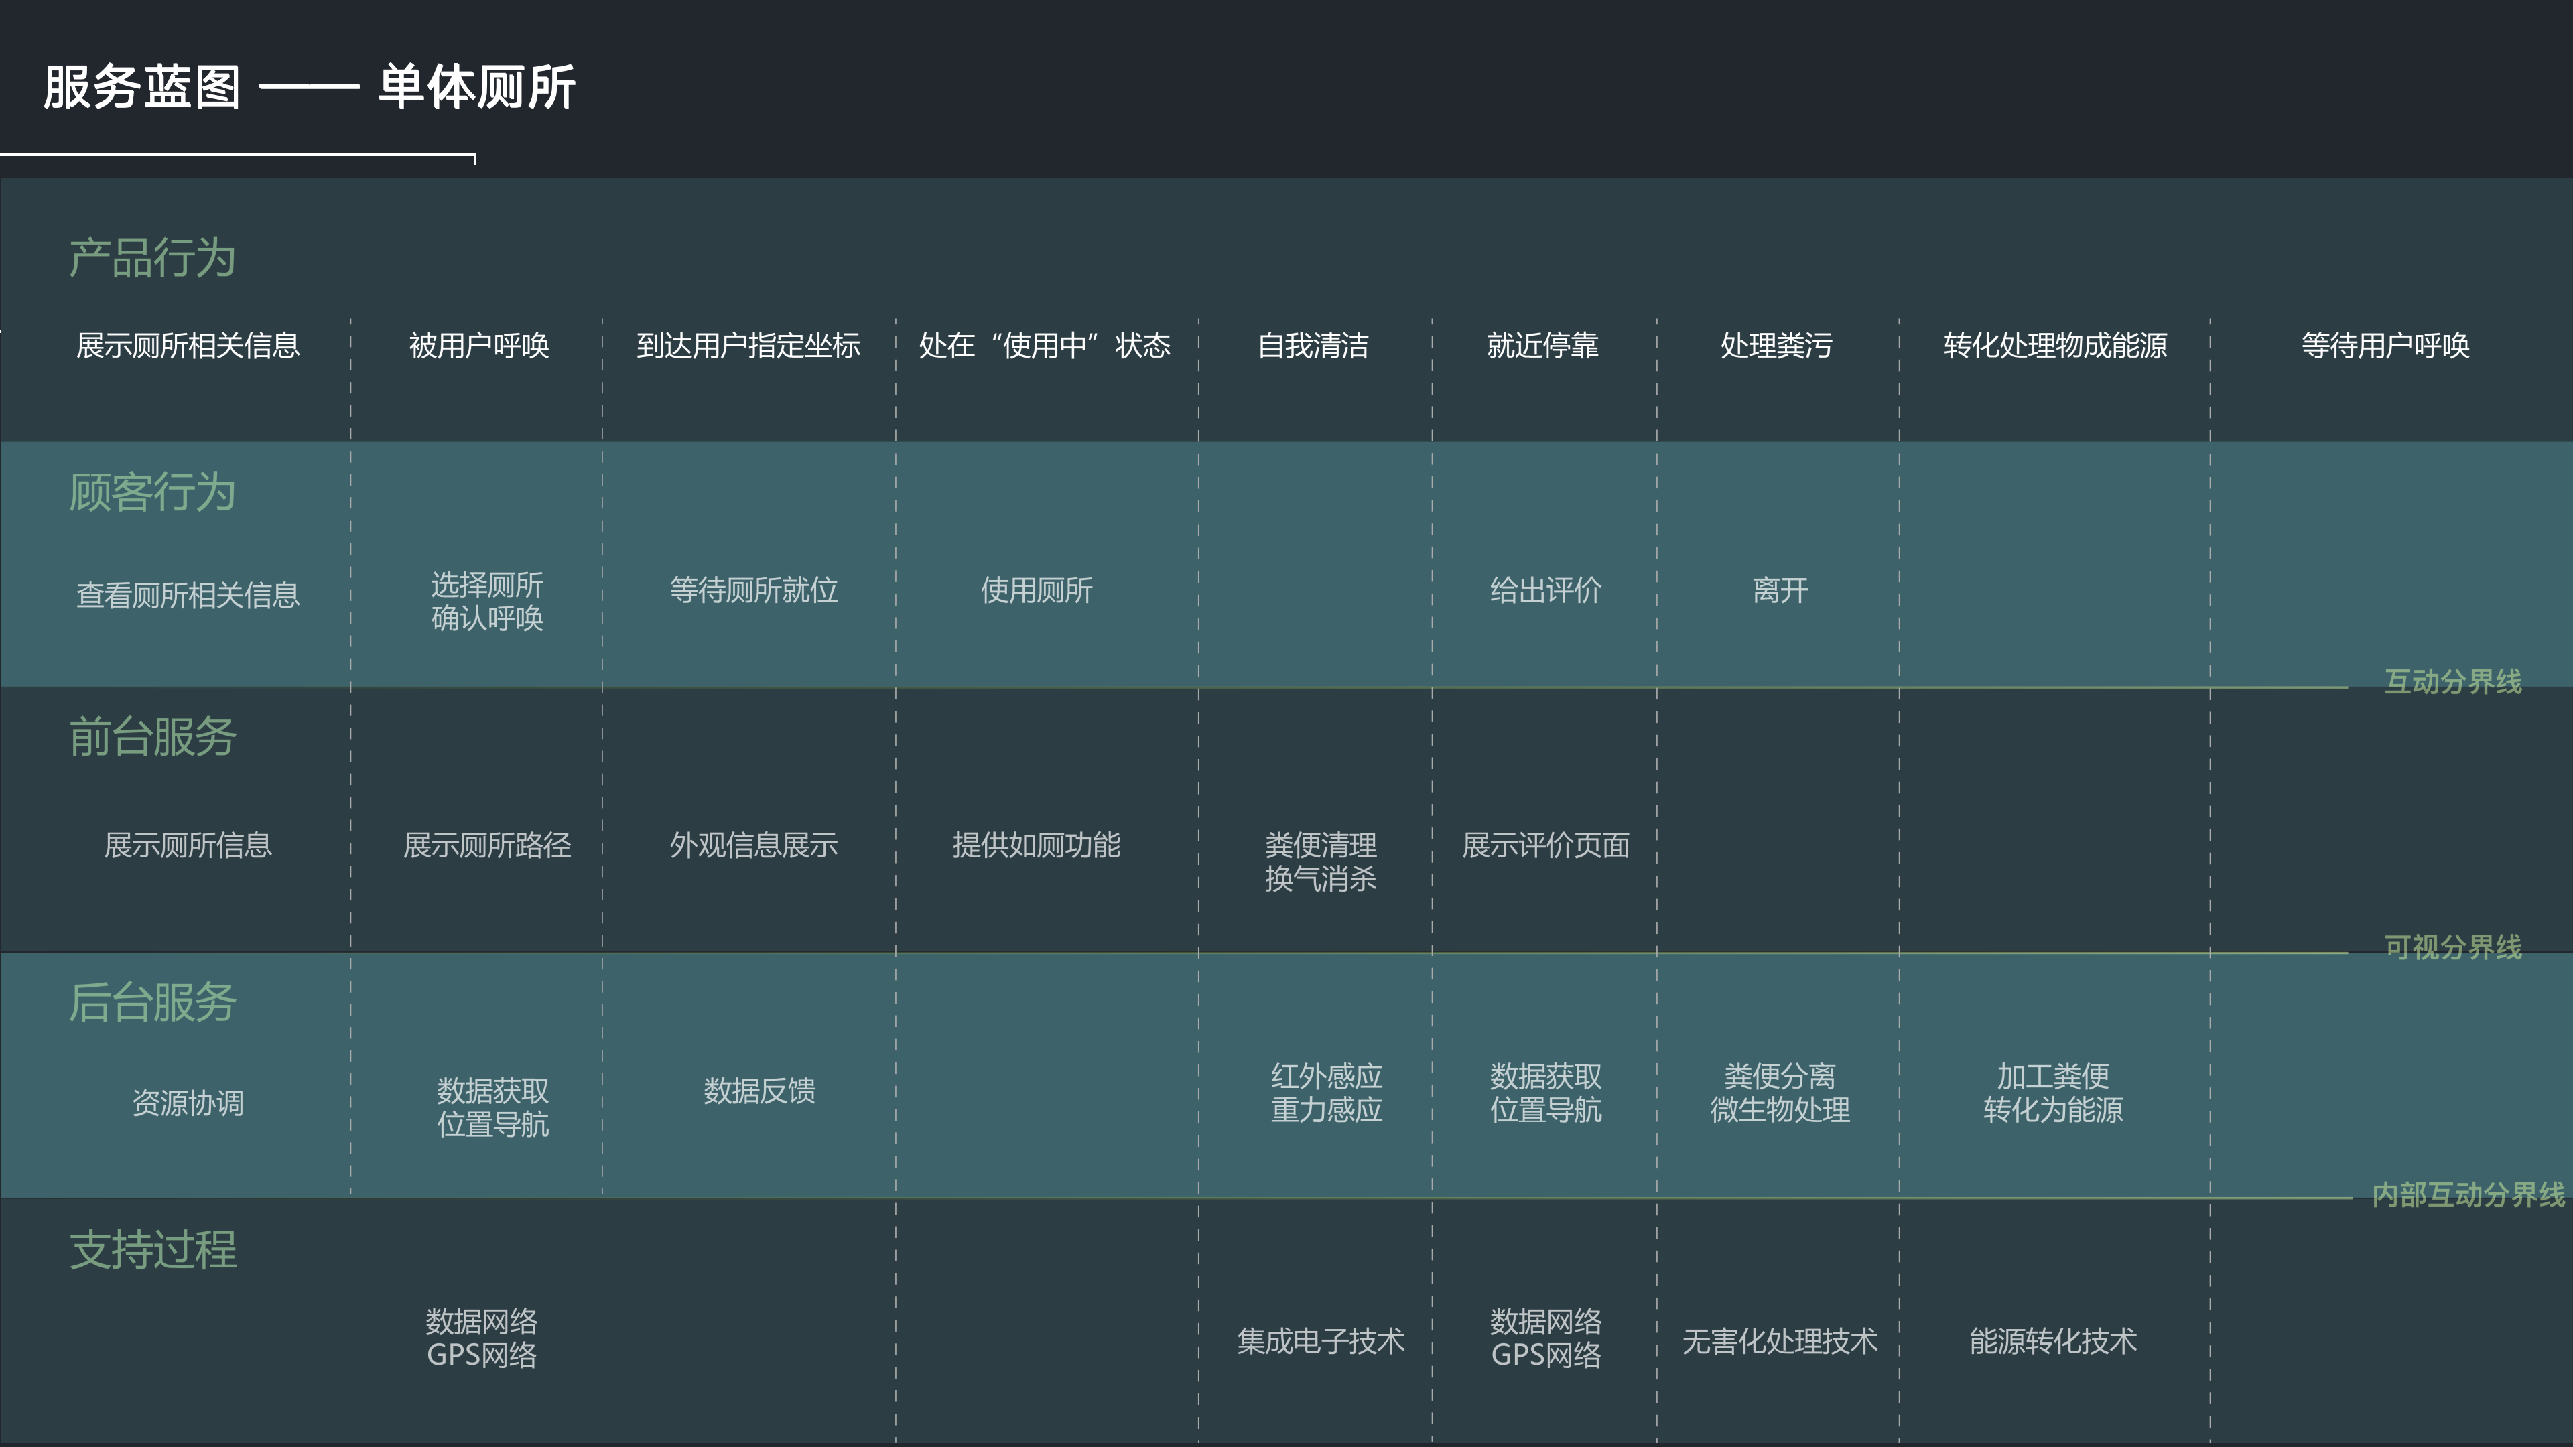Viewport: 2573px width, 1447px height.
Task: Select the 支持过程 section heading
Action: click(x=152, y=1249)
